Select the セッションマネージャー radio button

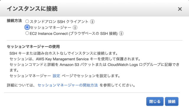[27, 27]
